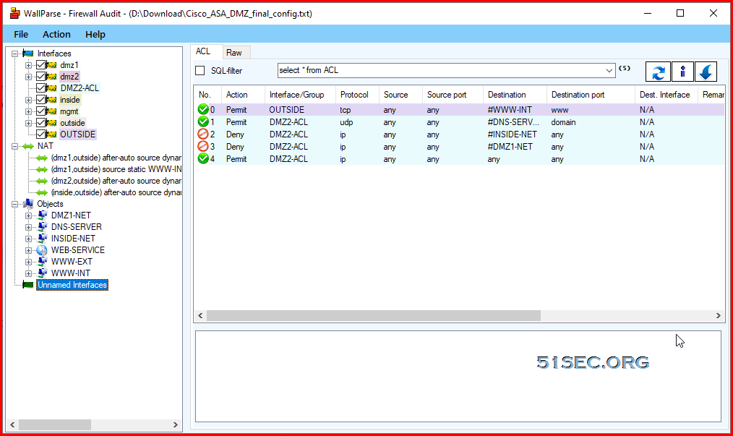Viewport: 733px width, 436px height.
Task: Click the Interfaces root node icon
Action: (28, 54)
